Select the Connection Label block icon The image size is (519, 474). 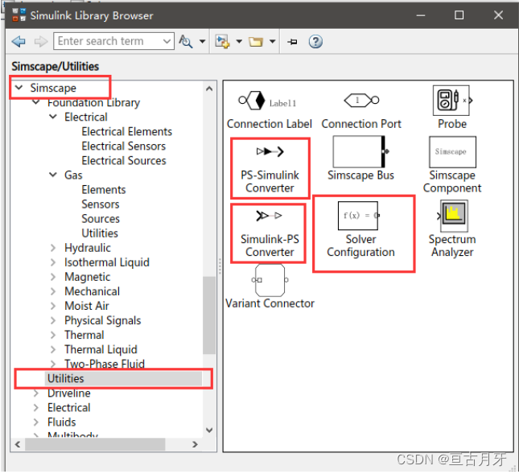(x=267, y=101)
